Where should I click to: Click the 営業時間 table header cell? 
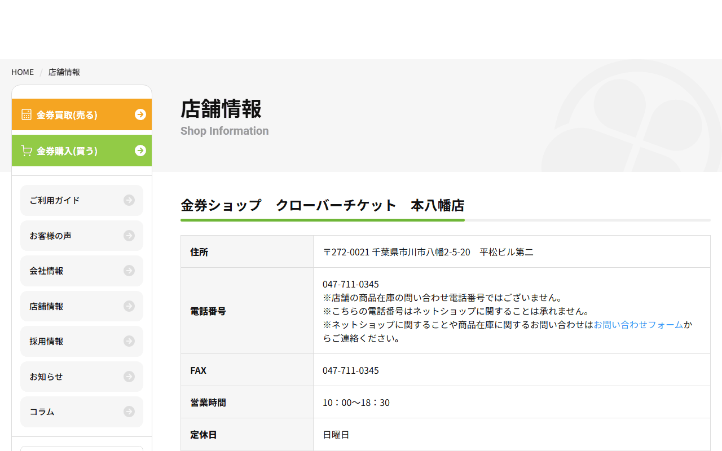click(247, 402)
